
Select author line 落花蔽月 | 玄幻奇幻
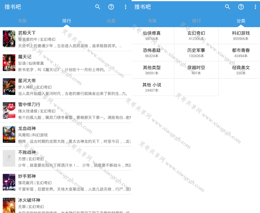pos(35,183)
